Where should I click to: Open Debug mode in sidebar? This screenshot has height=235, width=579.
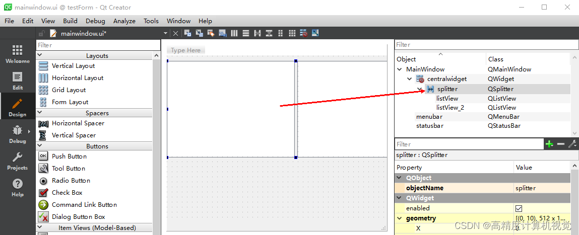(x=17, y=134)
